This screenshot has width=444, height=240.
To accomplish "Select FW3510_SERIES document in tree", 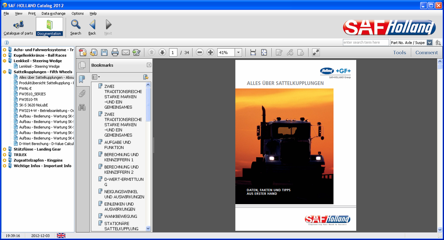I will click(32, 94).
